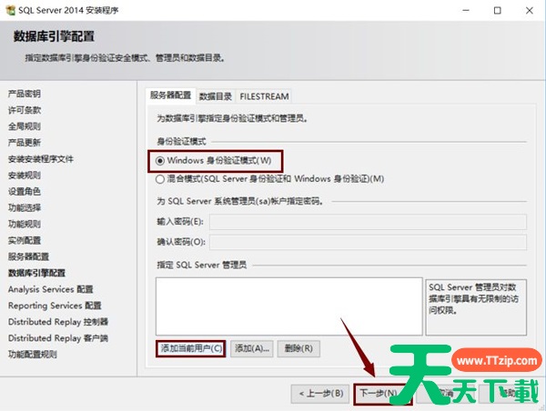This screenshot has width=546, height=411.
Task: Select 功能配置规则 step in sidebar
Action: tap(33, 355)
